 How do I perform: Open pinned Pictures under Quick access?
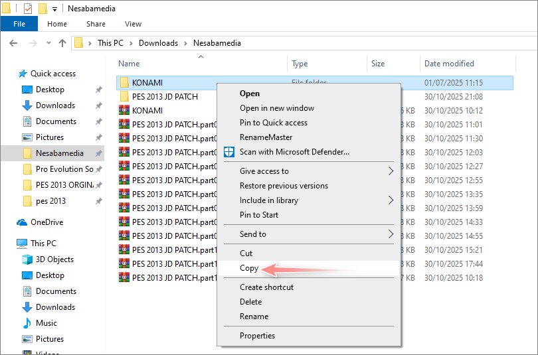pyautogui.click(x=50, y=137)
